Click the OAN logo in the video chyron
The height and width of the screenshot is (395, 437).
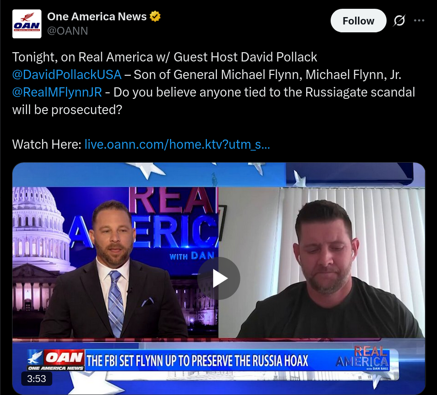(56, 360)
